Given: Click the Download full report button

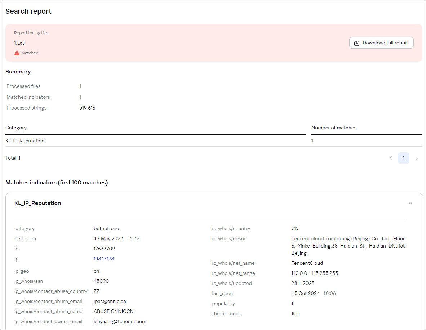Looking at the screenshot, I should (381, 43).
